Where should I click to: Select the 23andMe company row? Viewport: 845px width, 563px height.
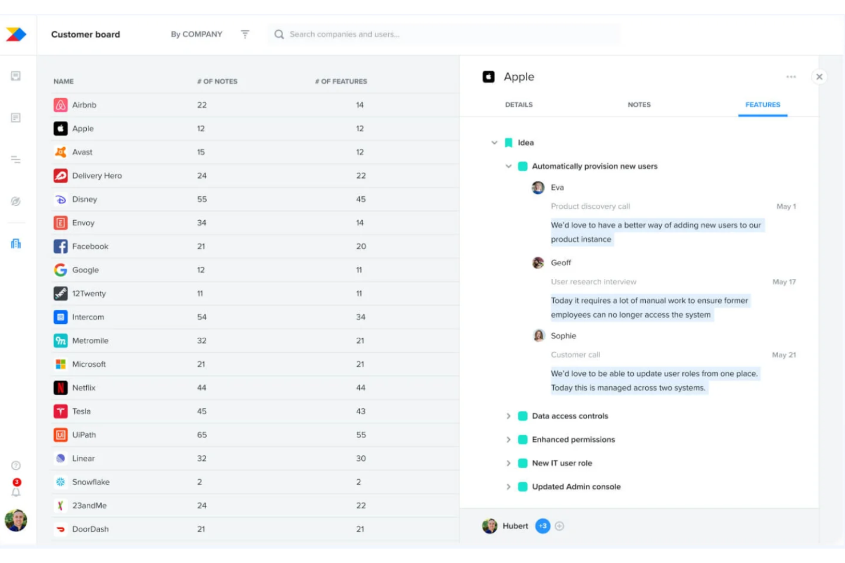click(256, 505)
